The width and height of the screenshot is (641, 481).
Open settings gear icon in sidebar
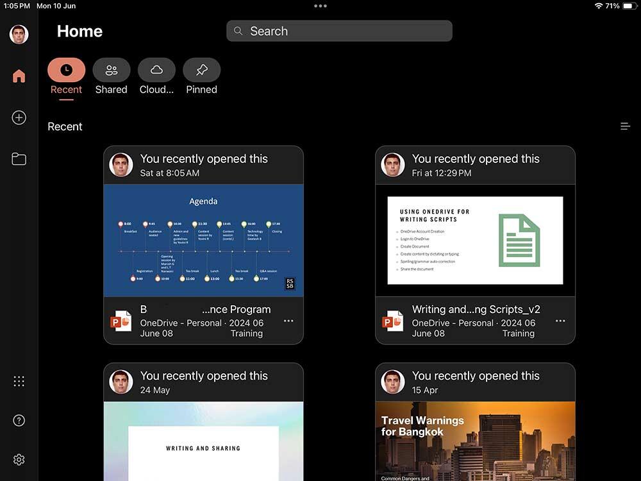pos(19,460)
